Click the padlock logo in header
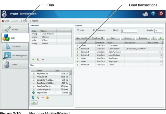This screenshot has width=166, height=114. click(4, 14)
